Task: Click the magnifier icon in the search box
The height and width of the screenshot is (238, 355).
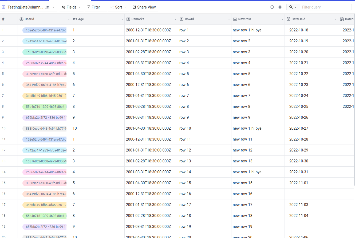Action: [291, 7]
